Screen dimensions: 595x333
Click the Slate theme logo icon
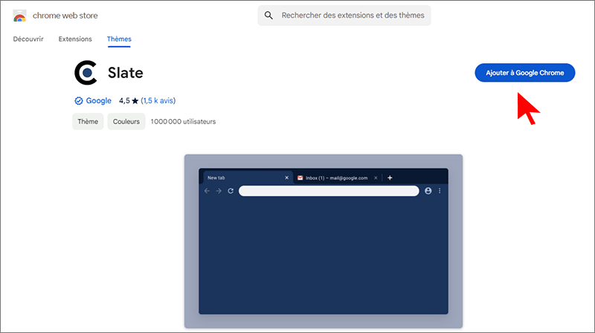86,72
